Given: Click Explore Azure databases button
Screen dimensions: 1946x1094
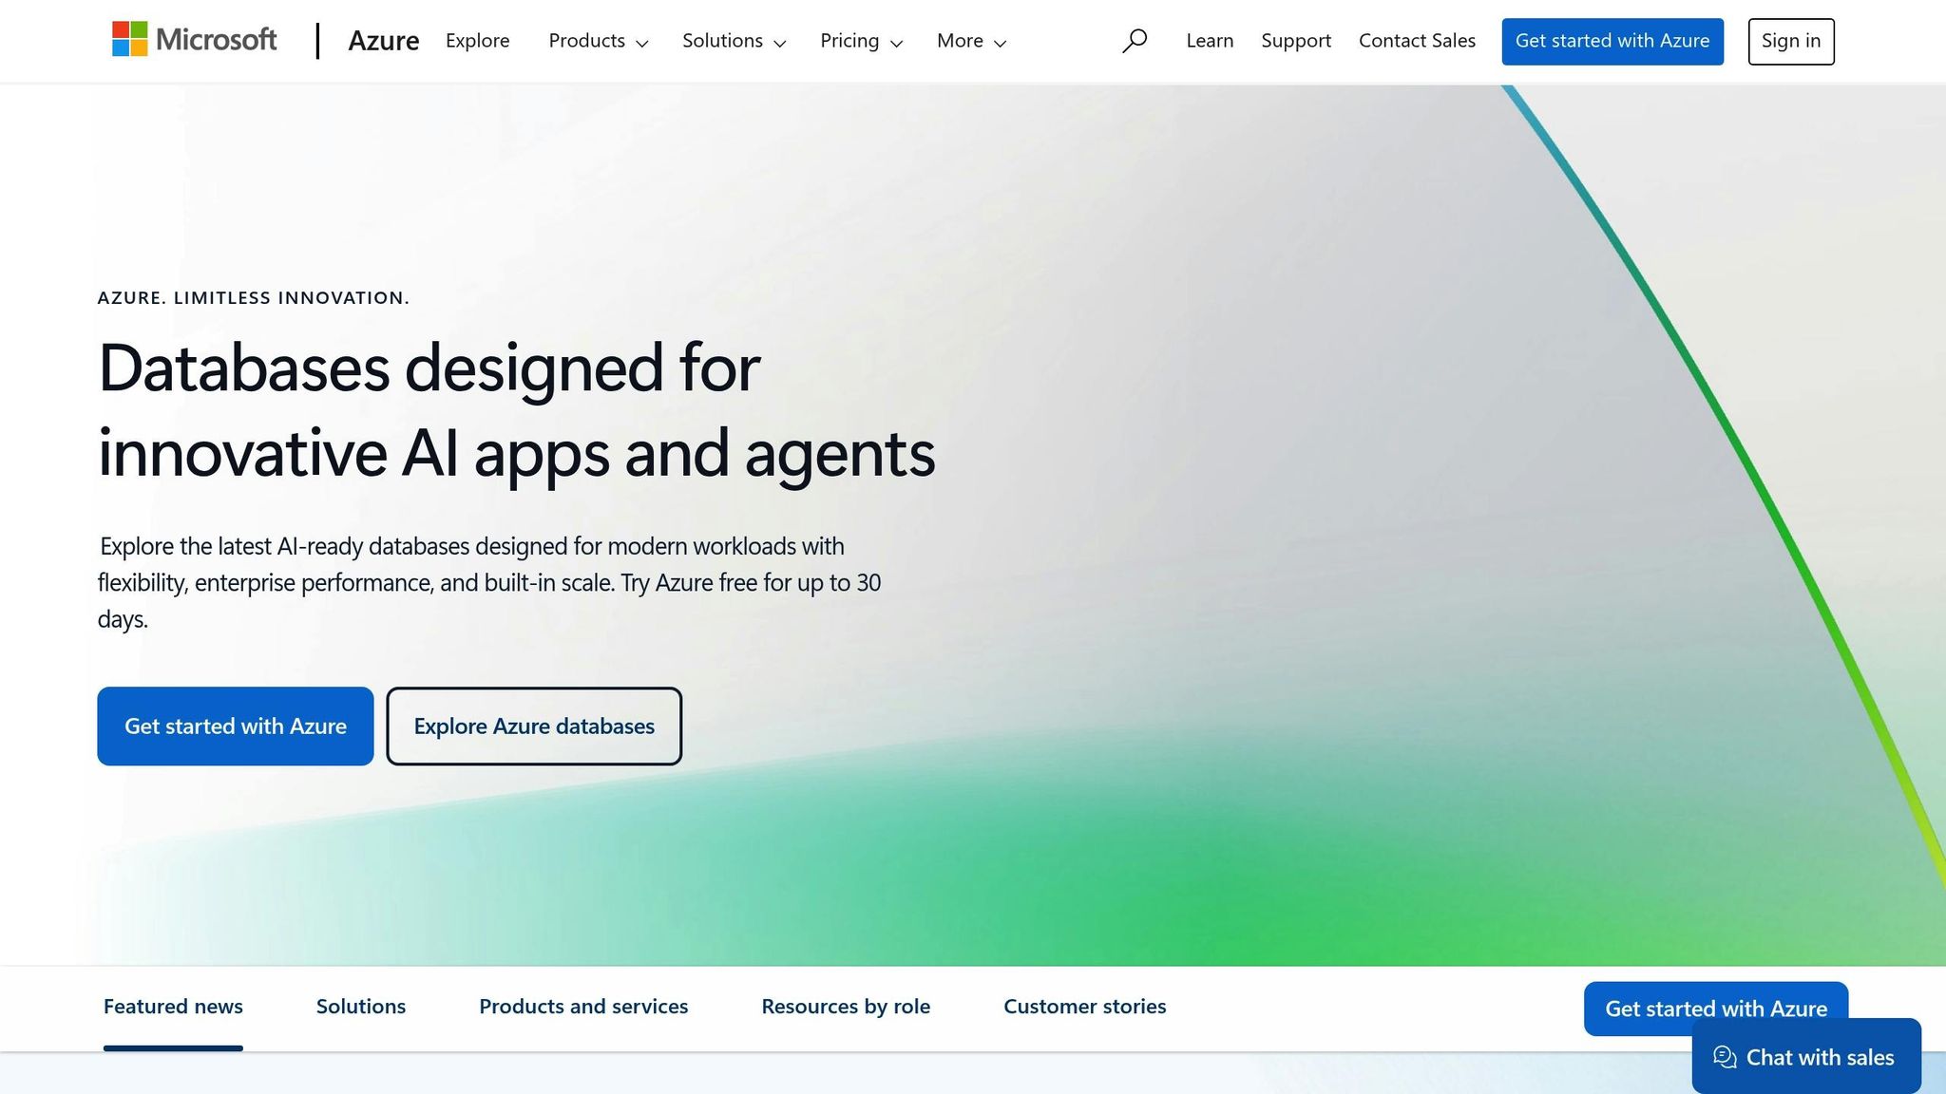Looking at the screenshot, I should point(534,726).
